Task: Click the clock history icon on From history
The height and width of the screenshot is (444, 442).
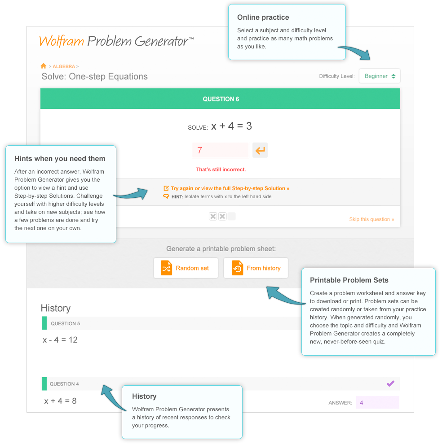Action: 238,268
